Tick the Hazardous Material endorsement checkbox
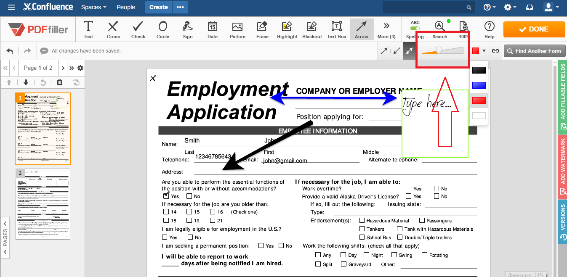This screenshot has height=277, width=567. [362, 220]
